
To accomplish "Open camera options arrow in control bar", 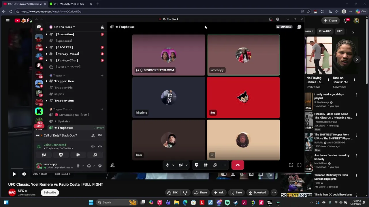I will click(187, 165).
